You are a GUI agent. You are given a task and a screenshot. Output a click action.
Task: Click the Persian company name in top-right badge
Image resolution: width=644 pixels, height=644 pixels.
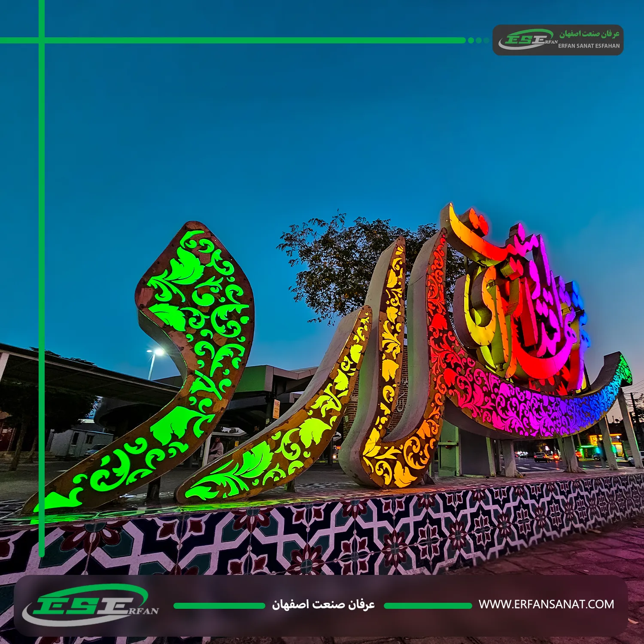tap(589, 34)
